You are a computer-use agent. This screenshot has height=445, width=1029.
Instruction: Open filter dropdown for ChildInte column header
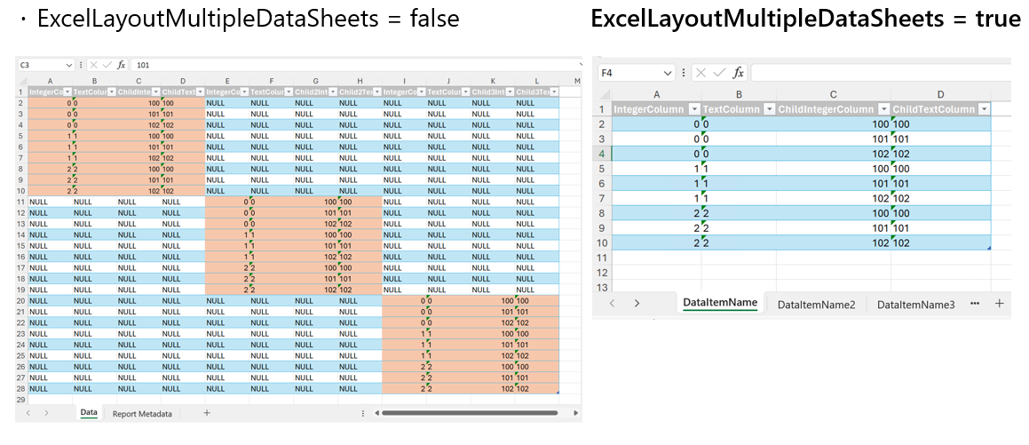click(x=156, y=91)
